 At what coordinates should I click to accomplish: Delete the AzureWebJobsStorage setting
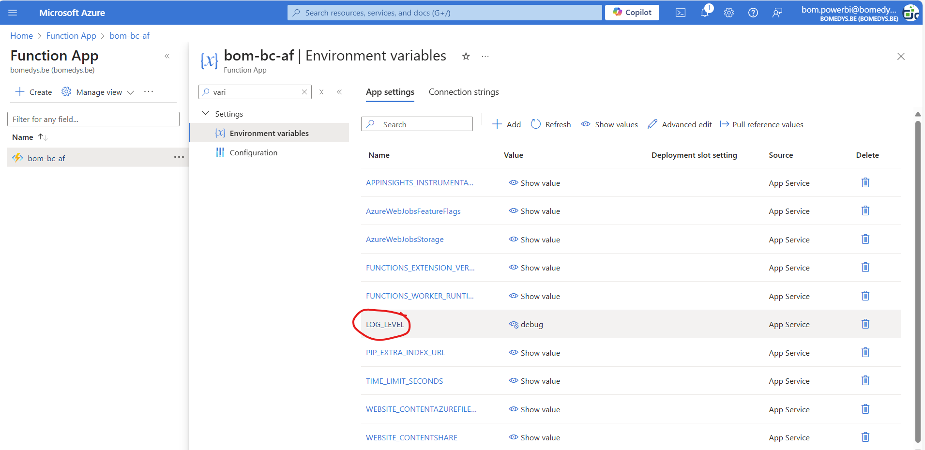tap(865, 239)
